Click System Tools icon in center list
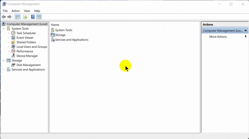Viewport: 249px width, 139px height. 53,30
